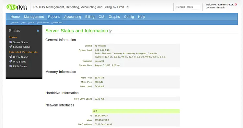The width and height of the screenshot is (243, 128).
Task: Open the help question mark beside page title
Action: click(x=110, y=31)
